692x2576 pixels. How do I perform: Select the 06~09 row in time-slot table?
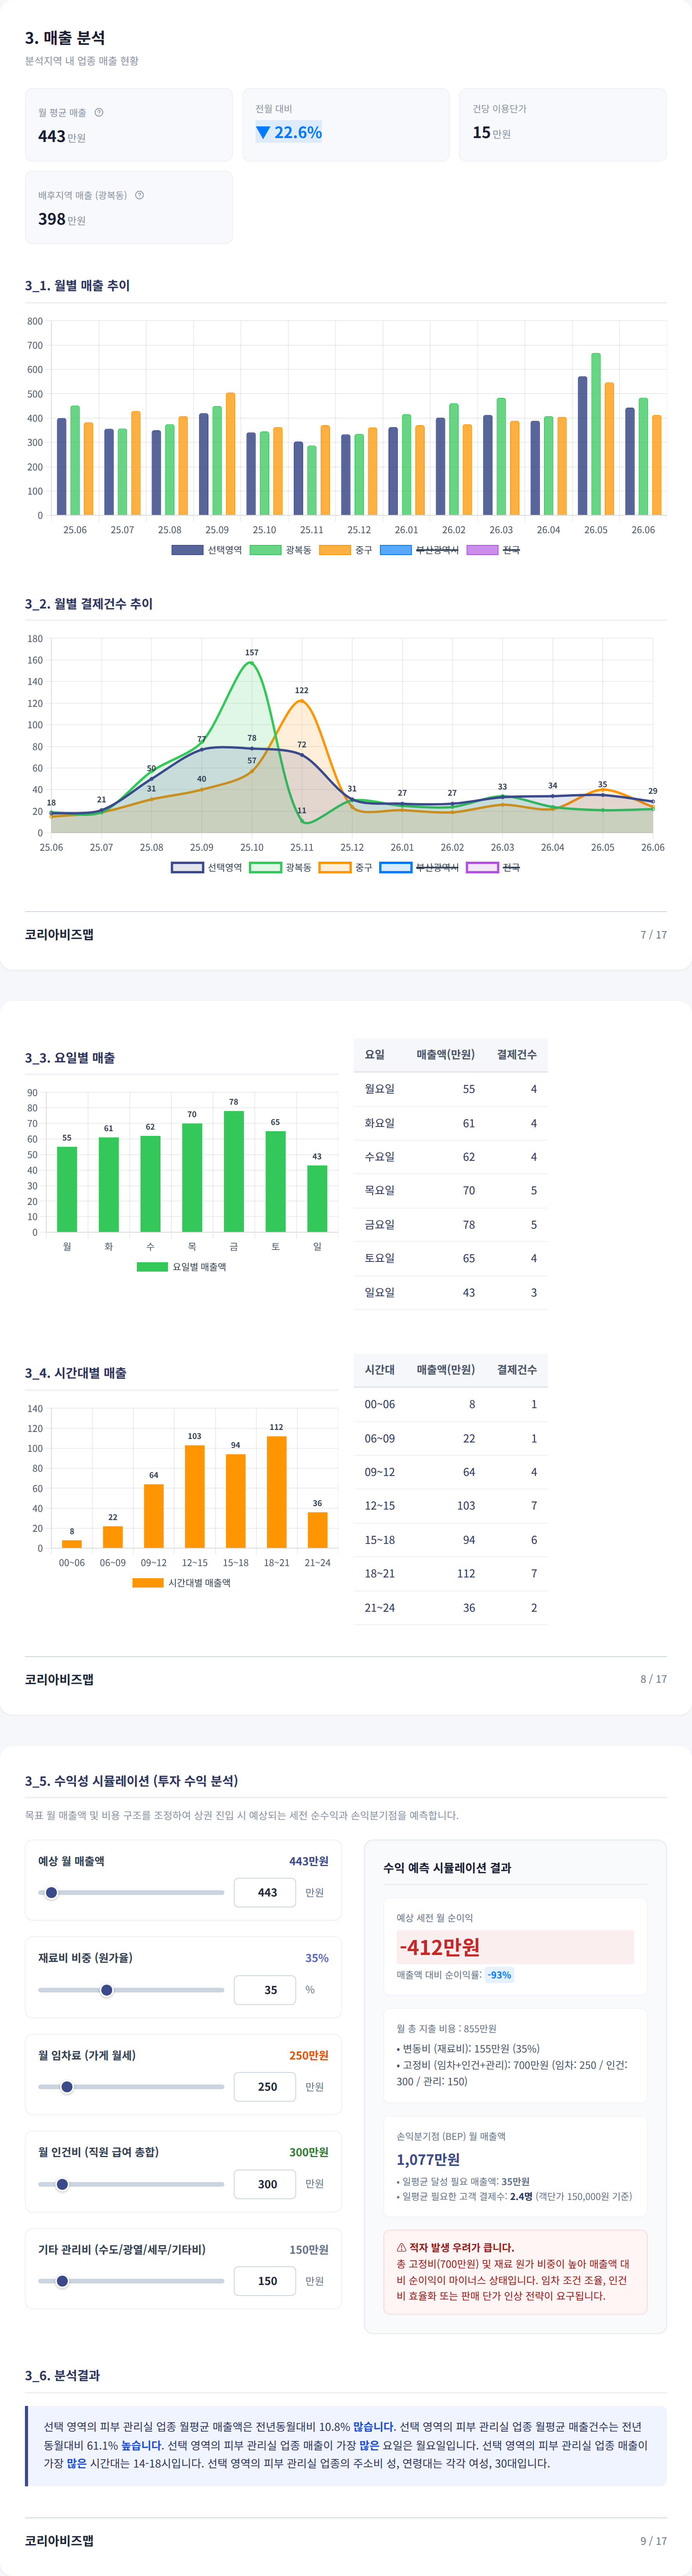[x=450, y=1438]
